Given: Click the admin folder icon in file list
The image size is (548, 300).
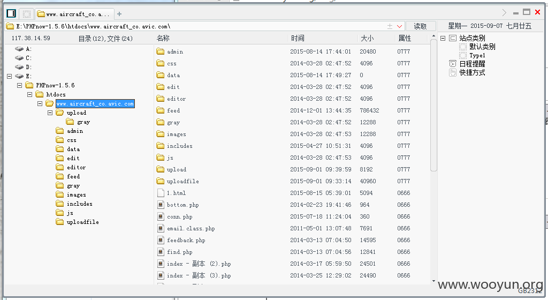Looking at the screenshot, I should click(x=161, y=51).
